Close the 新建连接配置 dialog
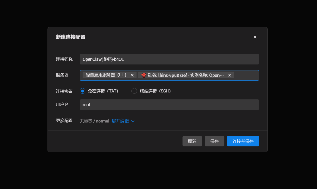 coord(255,37)
